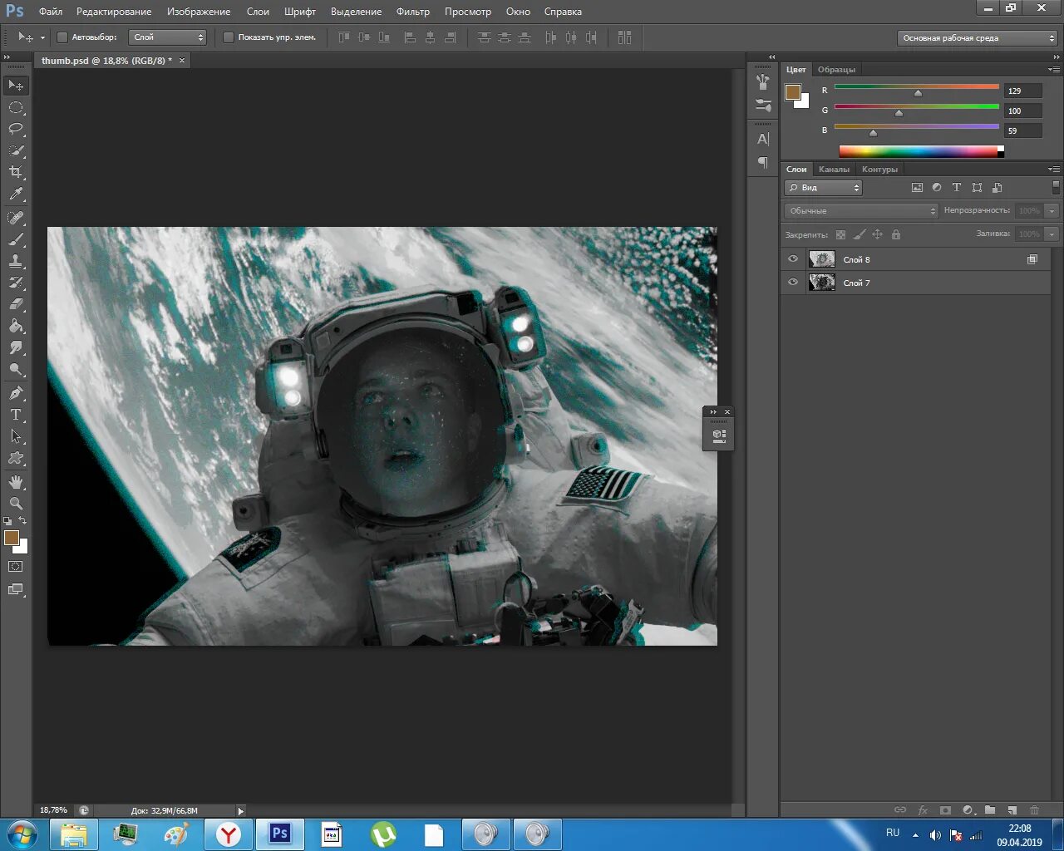Select the Zoom tool in toolbox
This screenshot has width=1064, height=851.
16,504
